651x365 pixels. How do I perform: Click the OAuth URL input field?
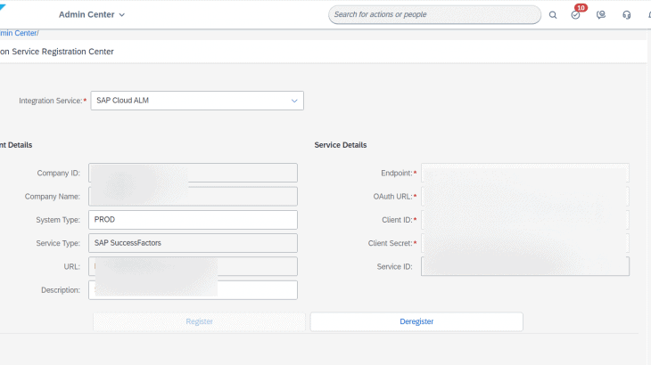point(525,197)
